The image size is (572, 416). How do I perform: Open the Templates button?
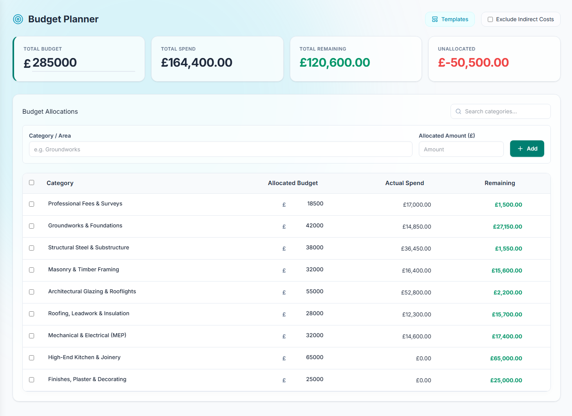450,19
